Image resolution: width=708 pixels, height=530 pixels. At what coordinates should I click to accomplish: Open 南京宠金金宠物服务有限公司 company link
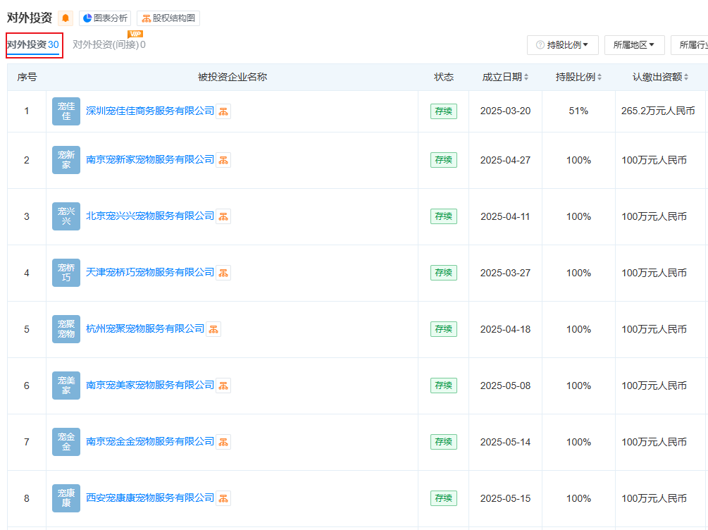pyautogui.click(x=149, y=441)
